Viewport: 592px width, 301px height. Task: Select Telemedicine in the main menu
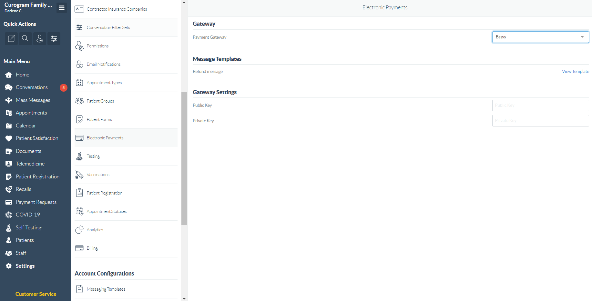(x=30, y=164)
